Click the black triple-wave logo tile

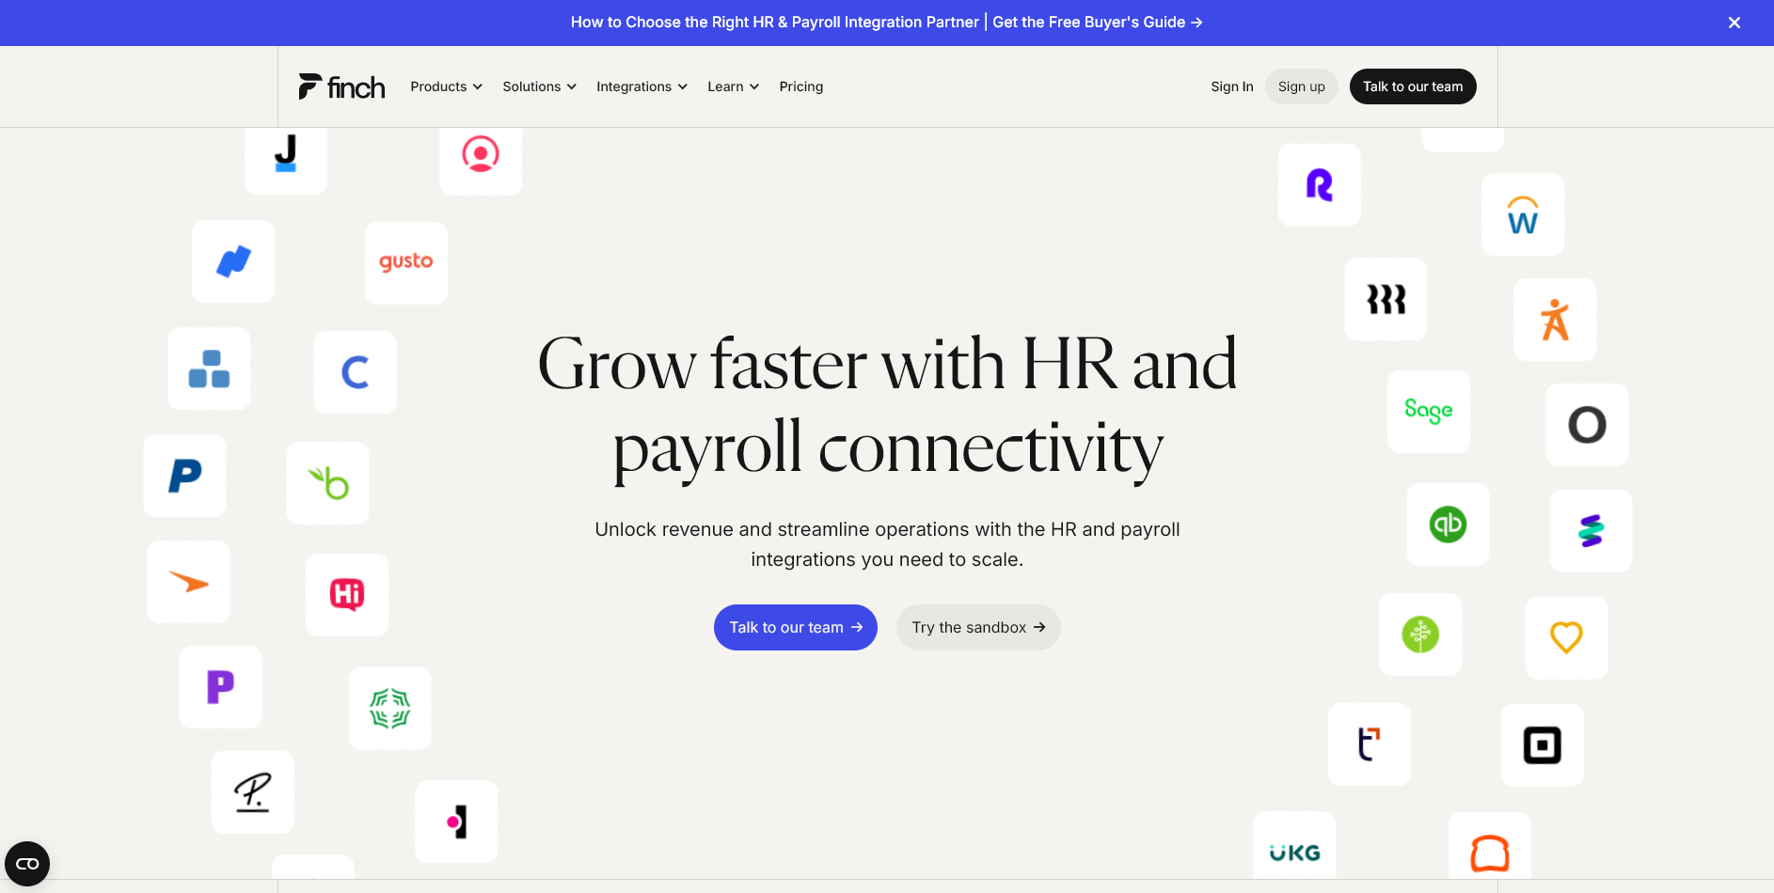coord(1386,299)
